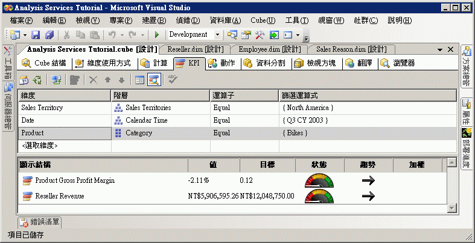
Task: Click the Solution Explorer toolbar icon
Action: (232, 35)
